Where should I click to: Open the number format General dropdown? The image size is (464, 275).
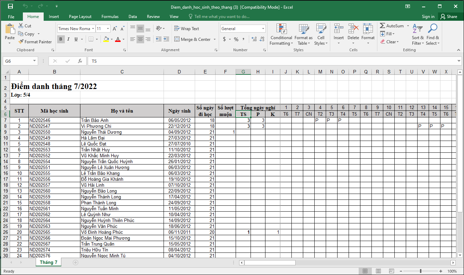[263, 29]
